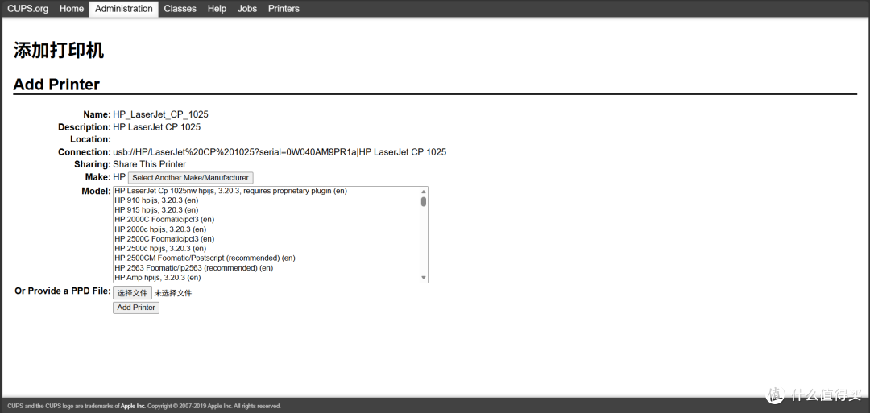Screen dimensions: 870x413
Task: Click the description HP LaserJet CP 1025
Action: click(x=157, y=127)
